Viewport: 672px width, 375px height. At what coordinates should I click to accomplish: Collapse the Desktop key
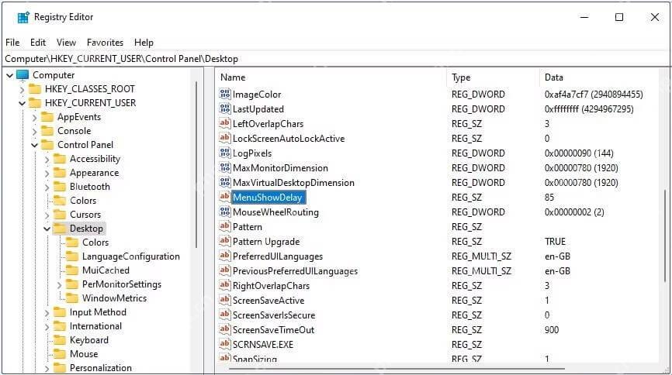pos(47,229)
